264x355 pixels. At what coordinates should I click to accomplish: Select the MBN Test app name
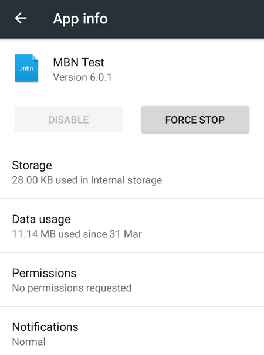[x=79, y=62]
